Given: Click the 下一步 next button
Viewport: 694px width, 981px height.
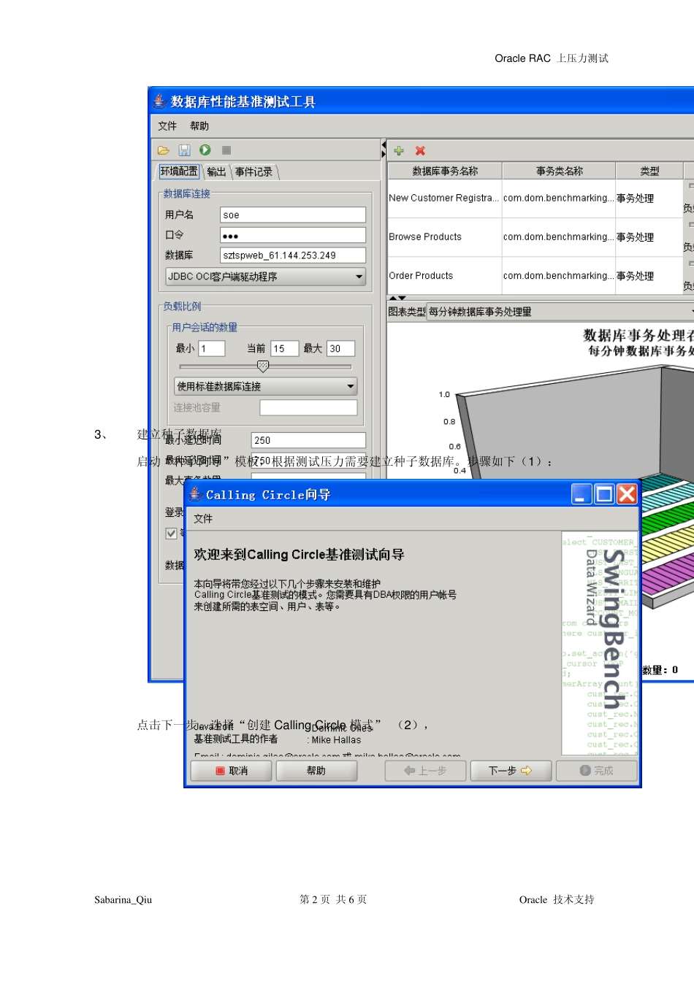Looking at the screenshot, I should [x=510, y=771].
